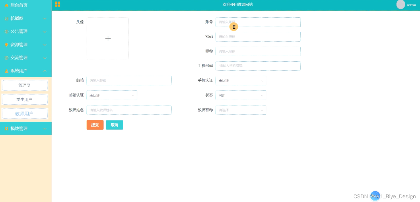Go to 后台首页 menu item

[x=26, y=5]
